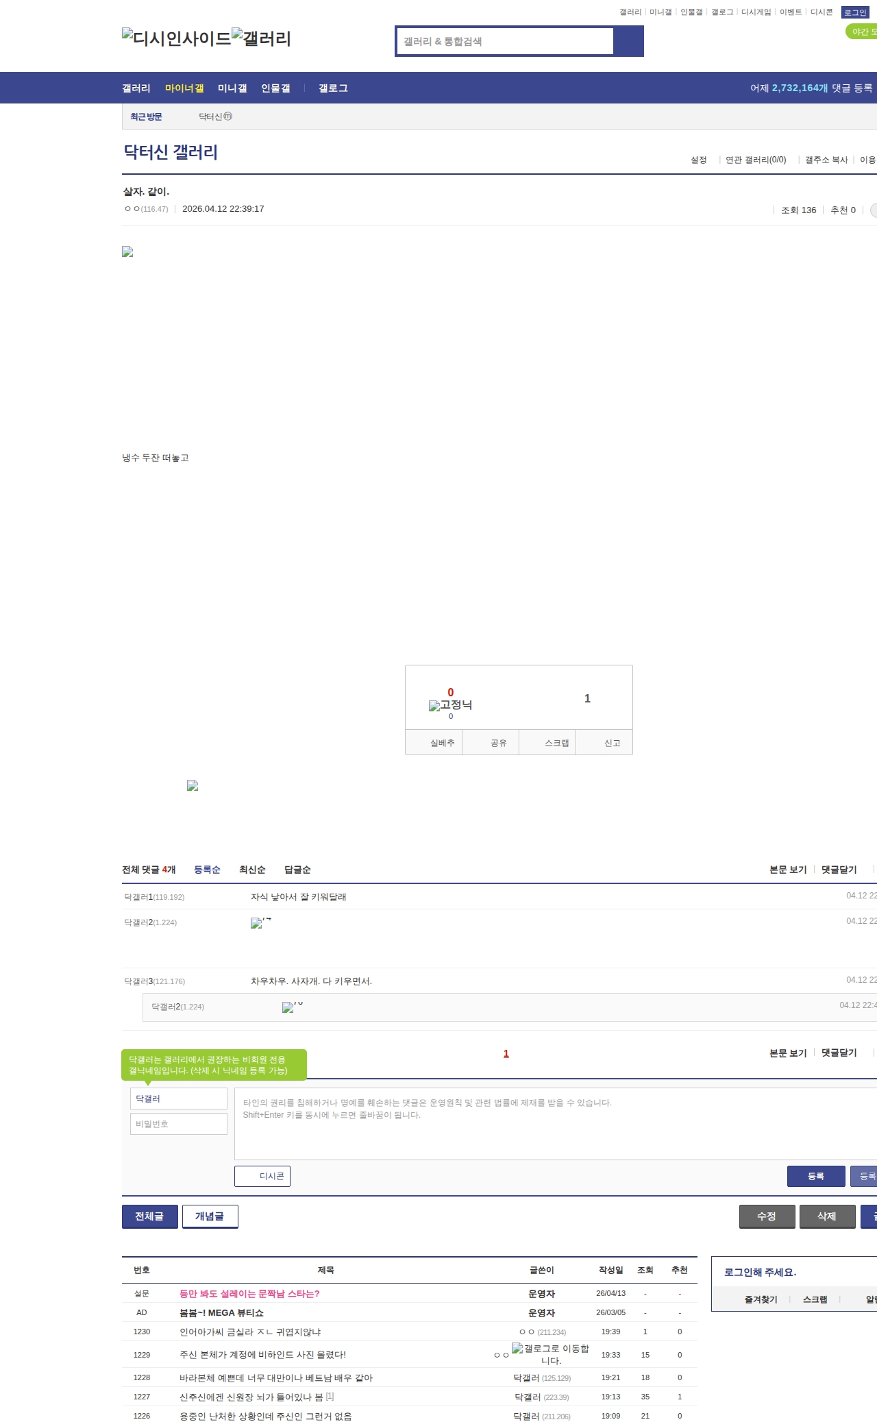Sort comments by 최신순
This screenshot has width=877, height=1422.
click(x=252, y=870)
